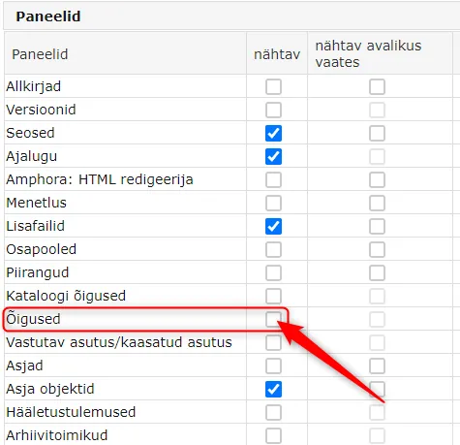This screenshot has width=460, height=445.
Task: Check the highlighted Õigused nähtav checkbox
Action: click(x=273, y=319)
